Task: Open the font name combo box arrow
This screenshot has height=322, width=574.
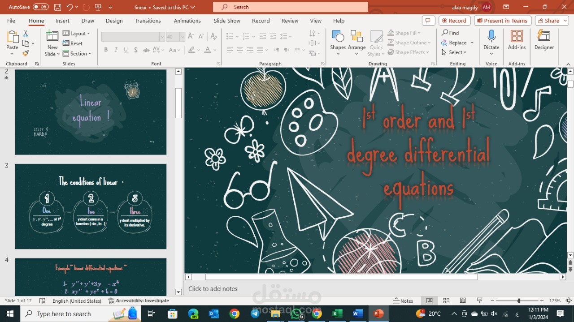Action: click(162, 37)
